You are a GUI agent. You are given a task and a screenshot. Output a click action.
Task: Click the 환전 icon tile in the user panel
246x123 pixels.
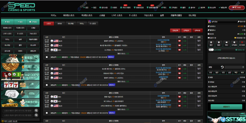(x=219, y=44)
